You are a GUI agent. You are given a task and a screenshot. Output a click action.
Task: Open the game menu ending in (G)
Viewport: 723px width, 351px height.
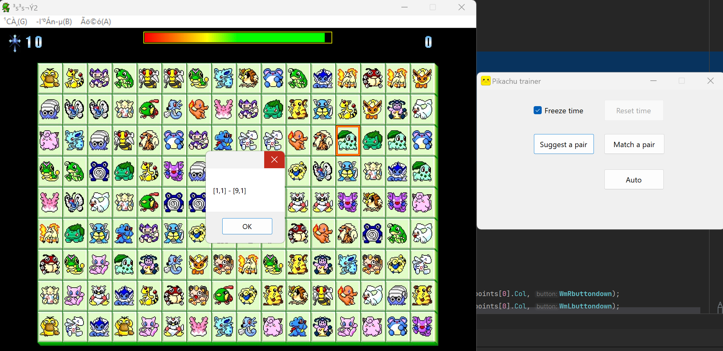pyautogui.click(x=16, y=21)
